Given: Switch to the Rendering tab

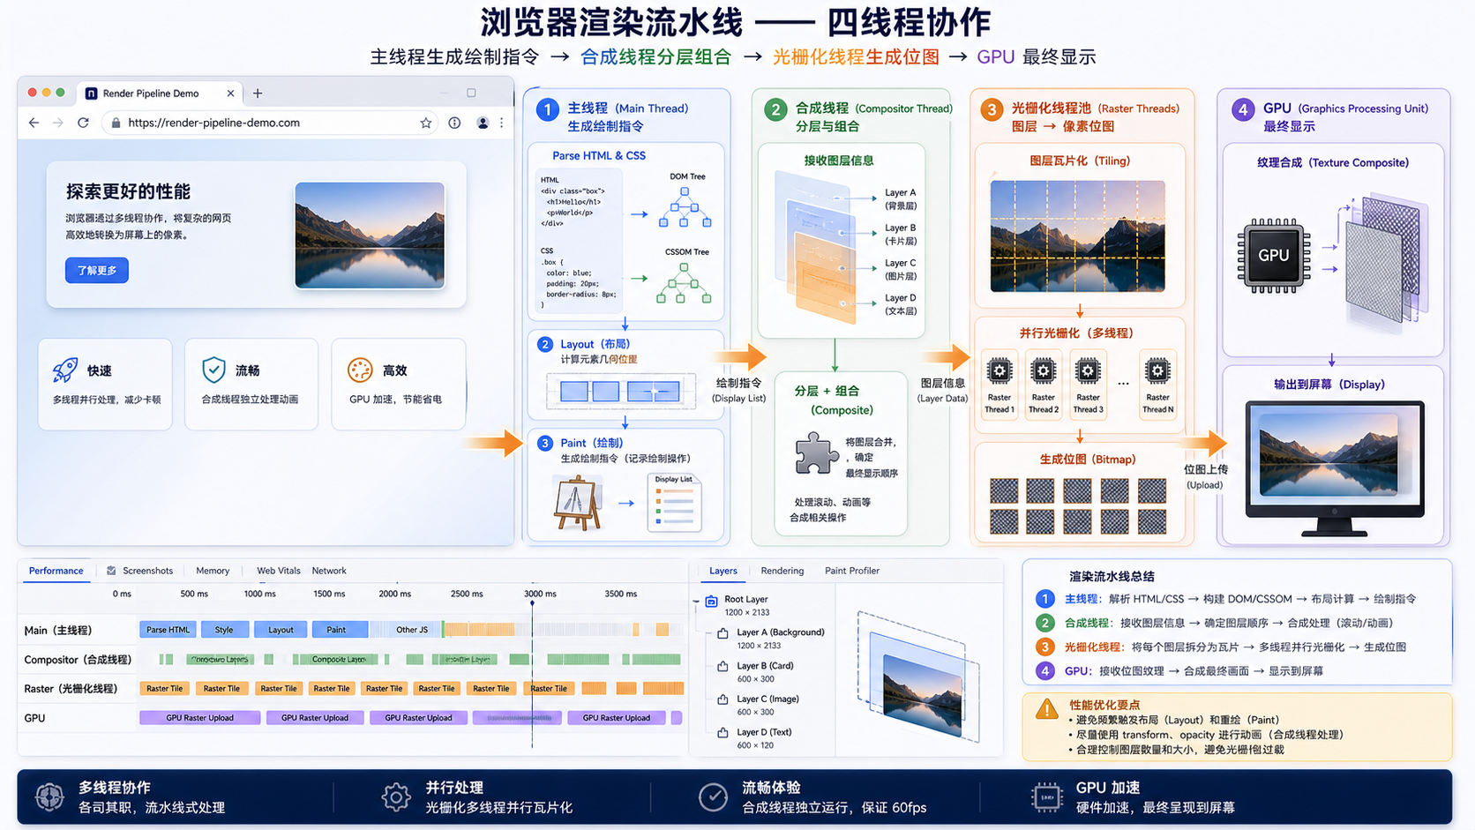Looking at the screenshot, I should [x=782, y=571].
